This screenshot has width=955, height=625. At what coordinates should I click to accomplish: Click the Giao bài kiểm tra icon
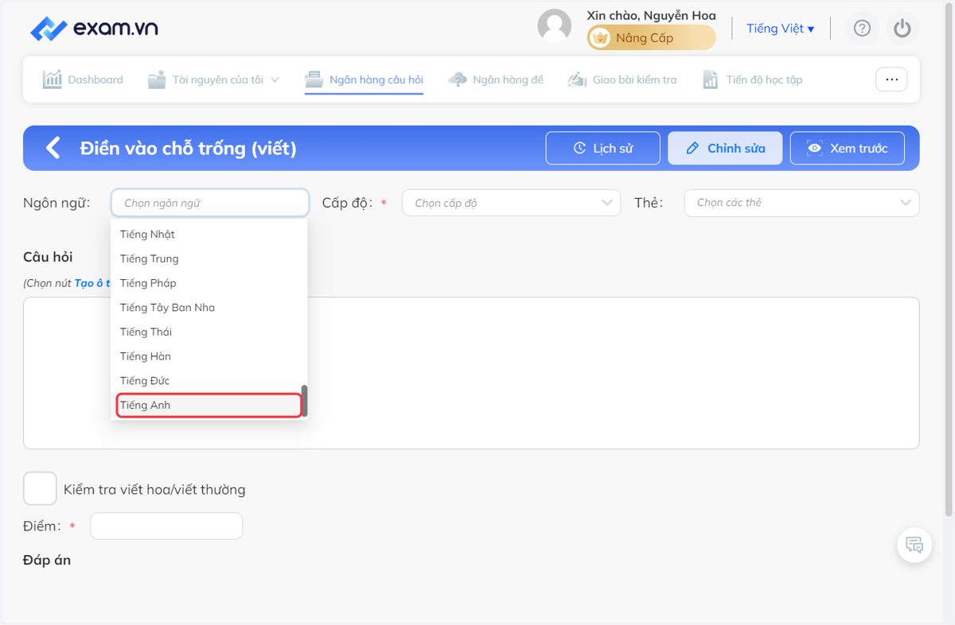577,80
